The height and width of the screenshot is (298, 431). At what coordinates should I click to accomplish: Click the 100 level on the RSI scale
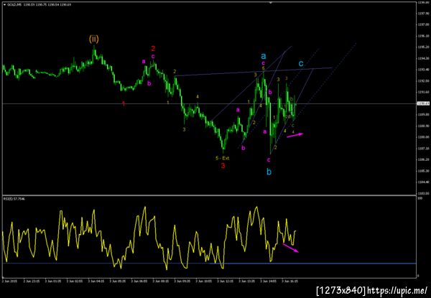click(420, 198)
